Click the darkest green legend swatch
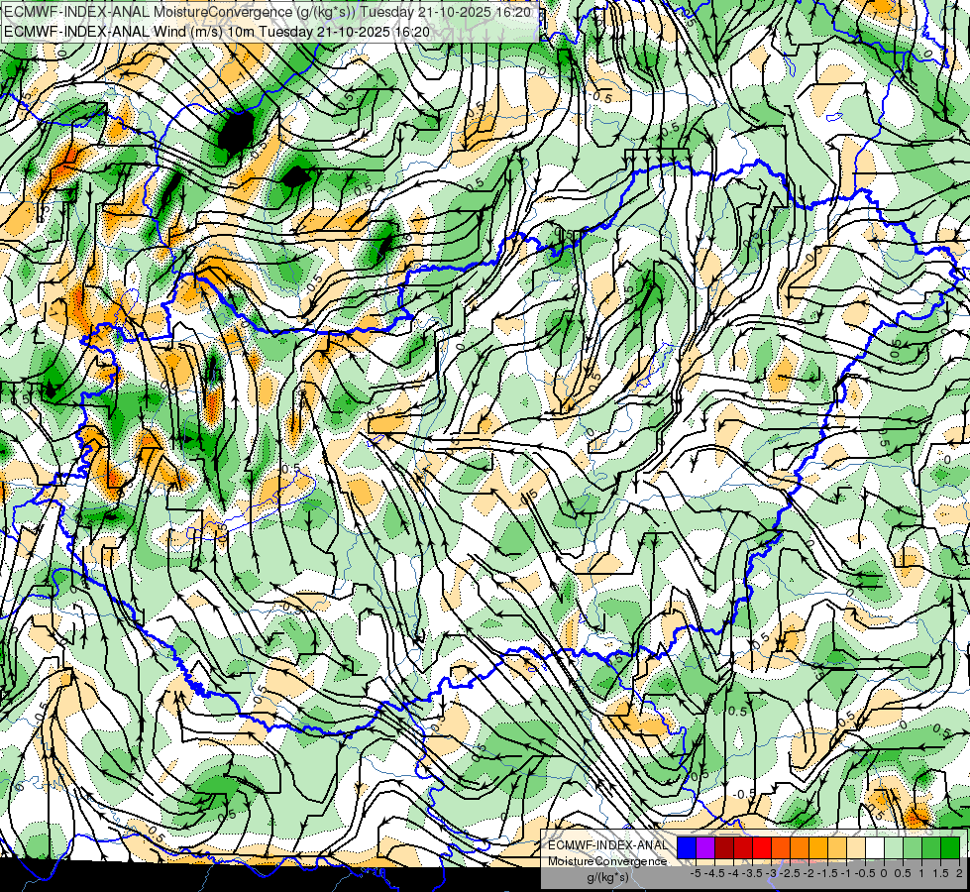This screenshot has height=892, width=970. click(950, 847)
